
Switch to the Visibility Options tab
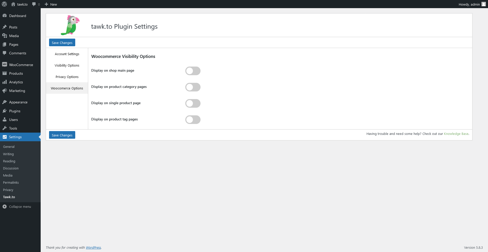pos(67,66)
